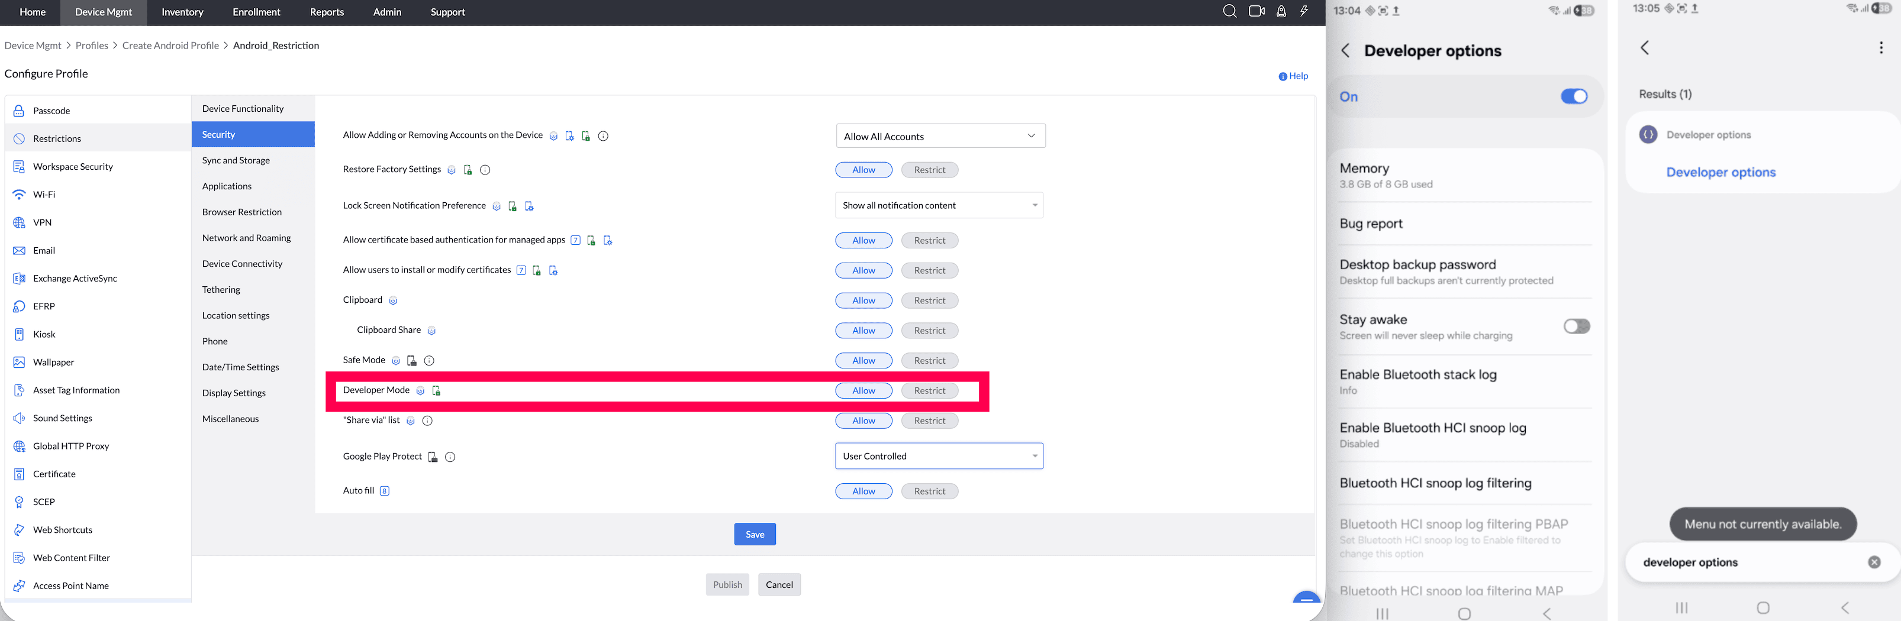1901x621 pixels.
Task: Open Memory entry in Developer options
Action: [1465, 176]
